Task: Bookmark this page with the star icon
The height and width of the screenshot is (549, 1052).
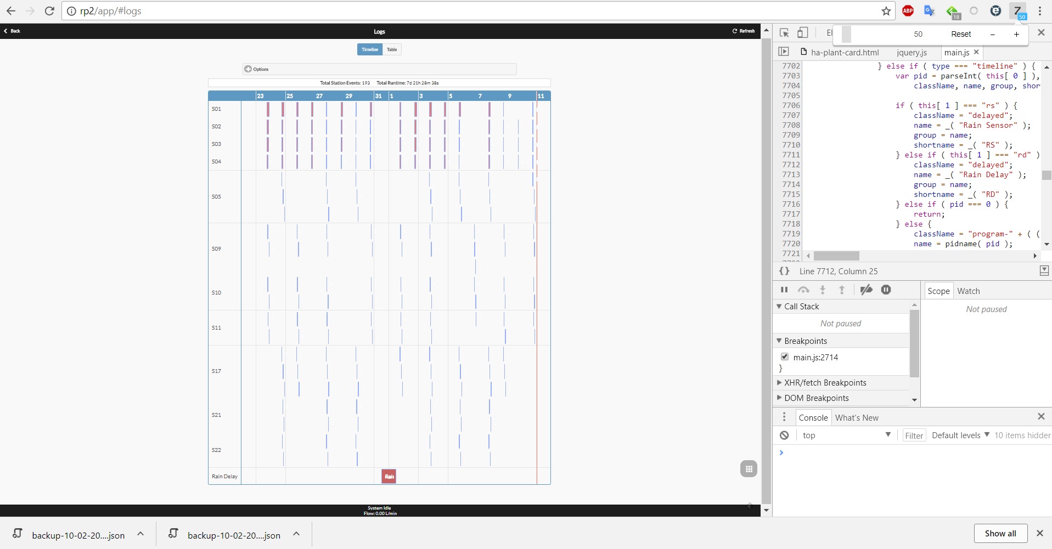Action: tap(886, 11)
